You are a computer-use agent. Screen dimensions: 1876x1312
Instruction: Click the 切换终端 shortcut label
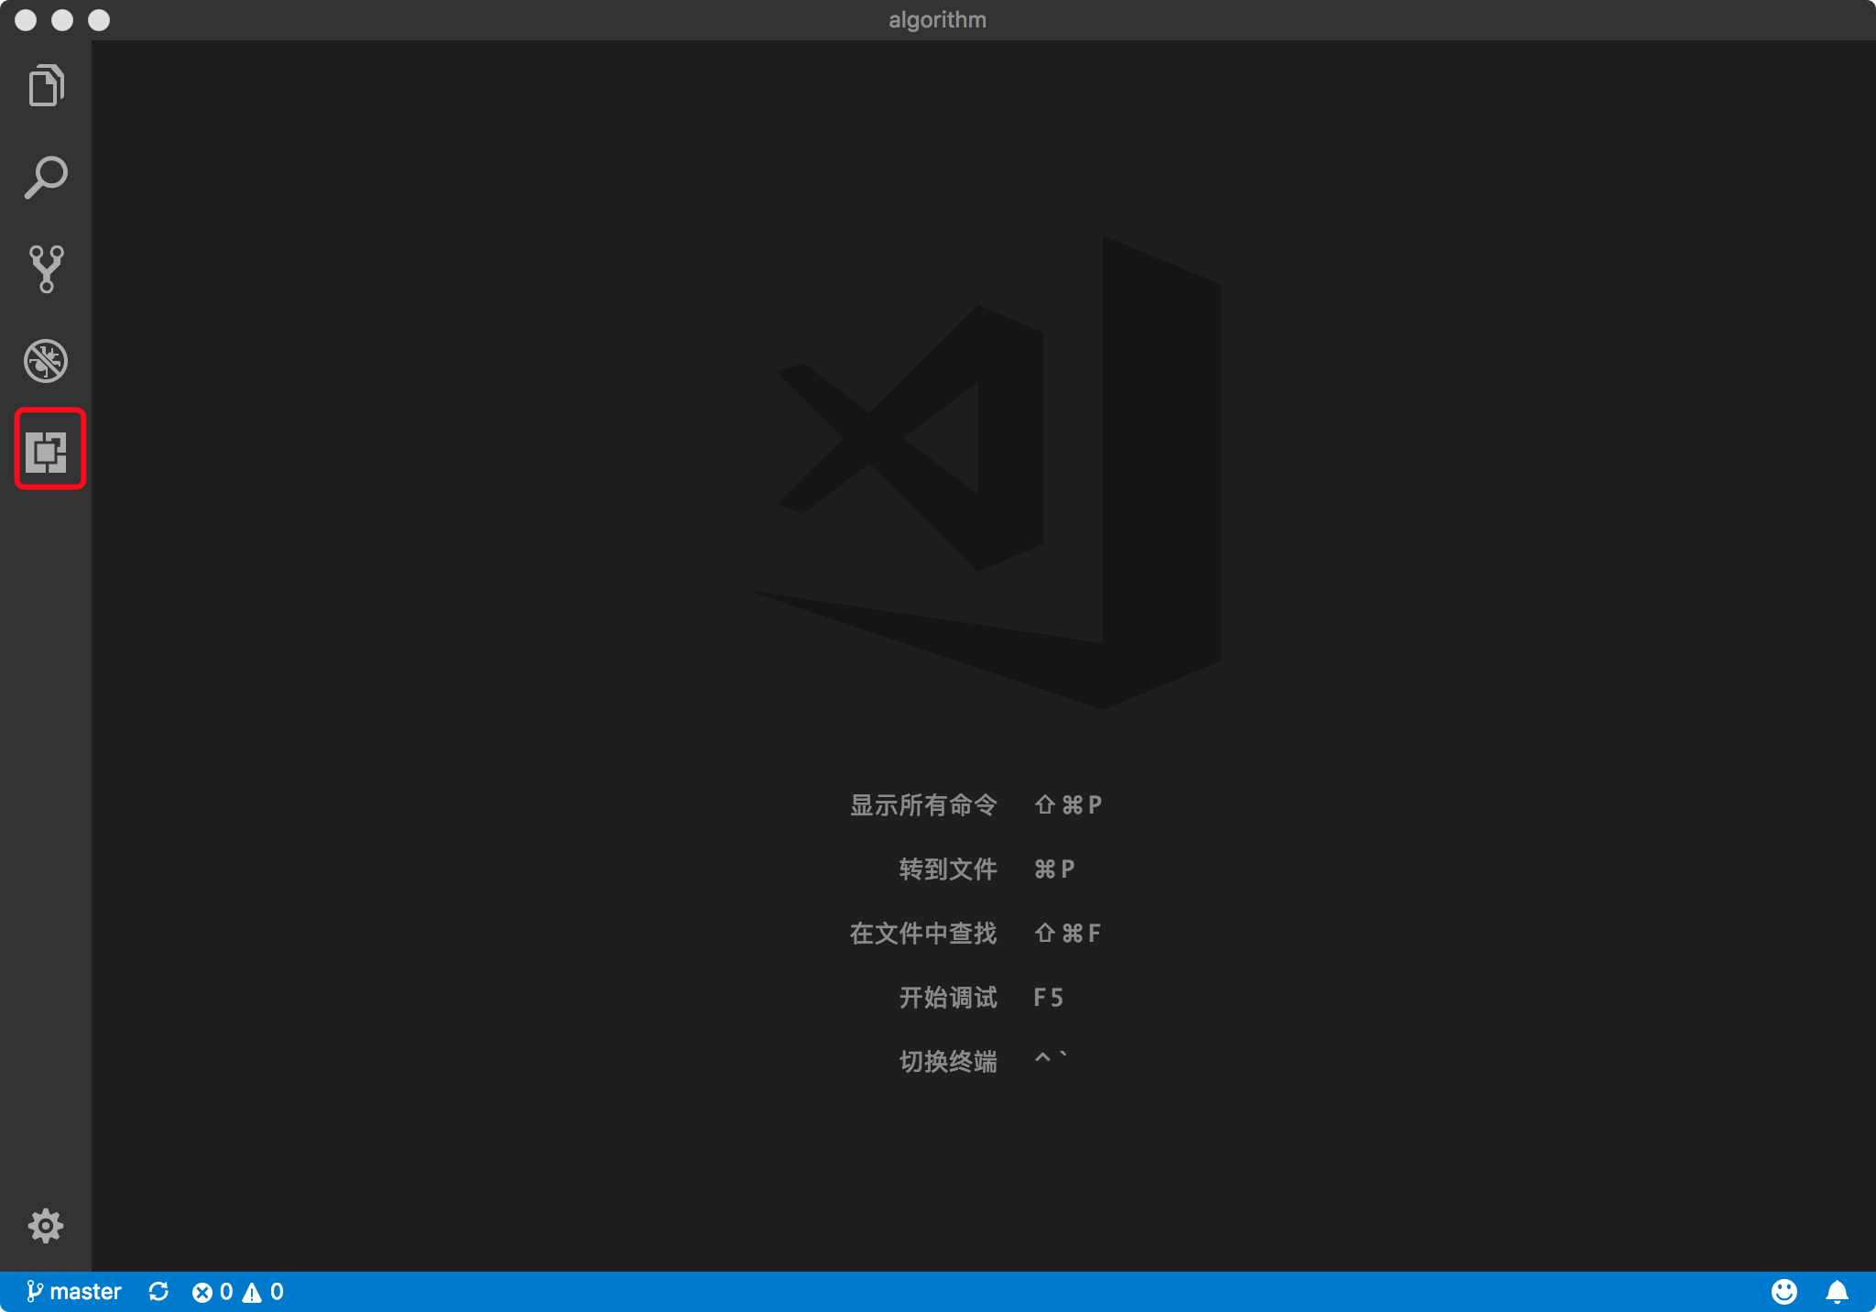947,1062
